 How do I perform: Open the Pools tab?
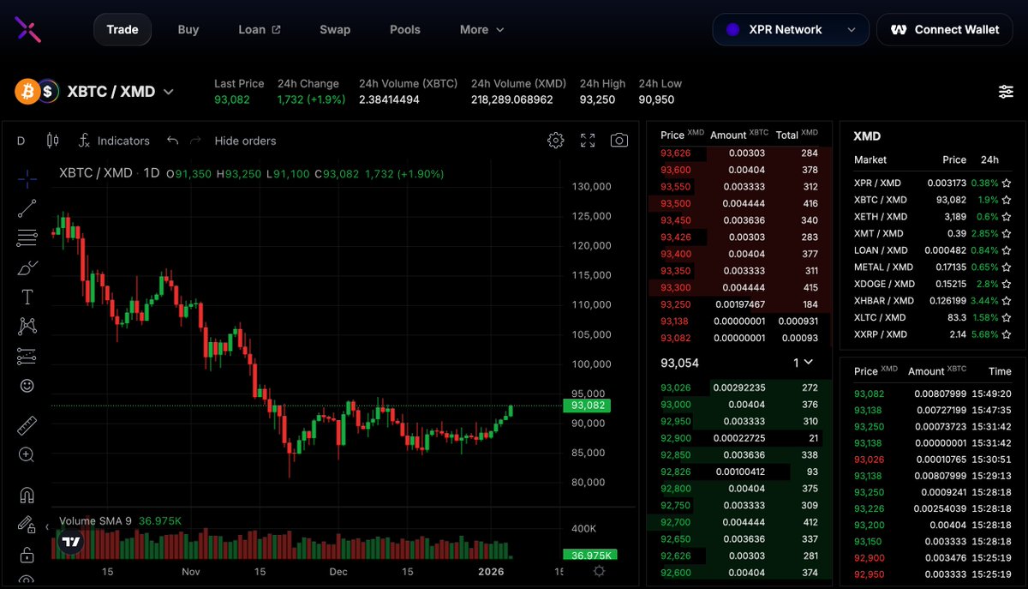(x=405, y=29)
